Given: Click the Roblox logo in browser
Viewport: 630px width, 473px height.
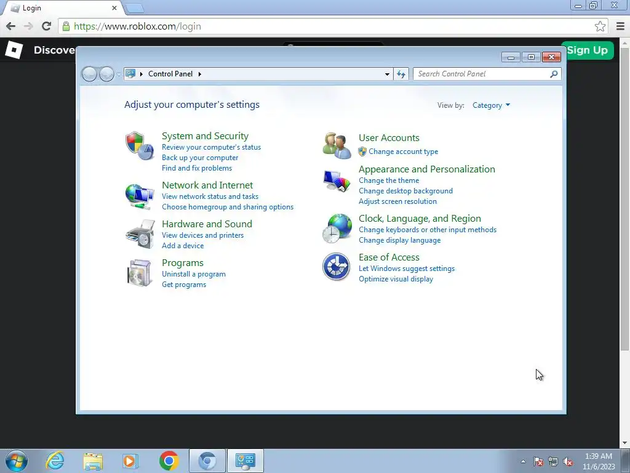Looking at the screenshot, I should [x=14, y=50].
